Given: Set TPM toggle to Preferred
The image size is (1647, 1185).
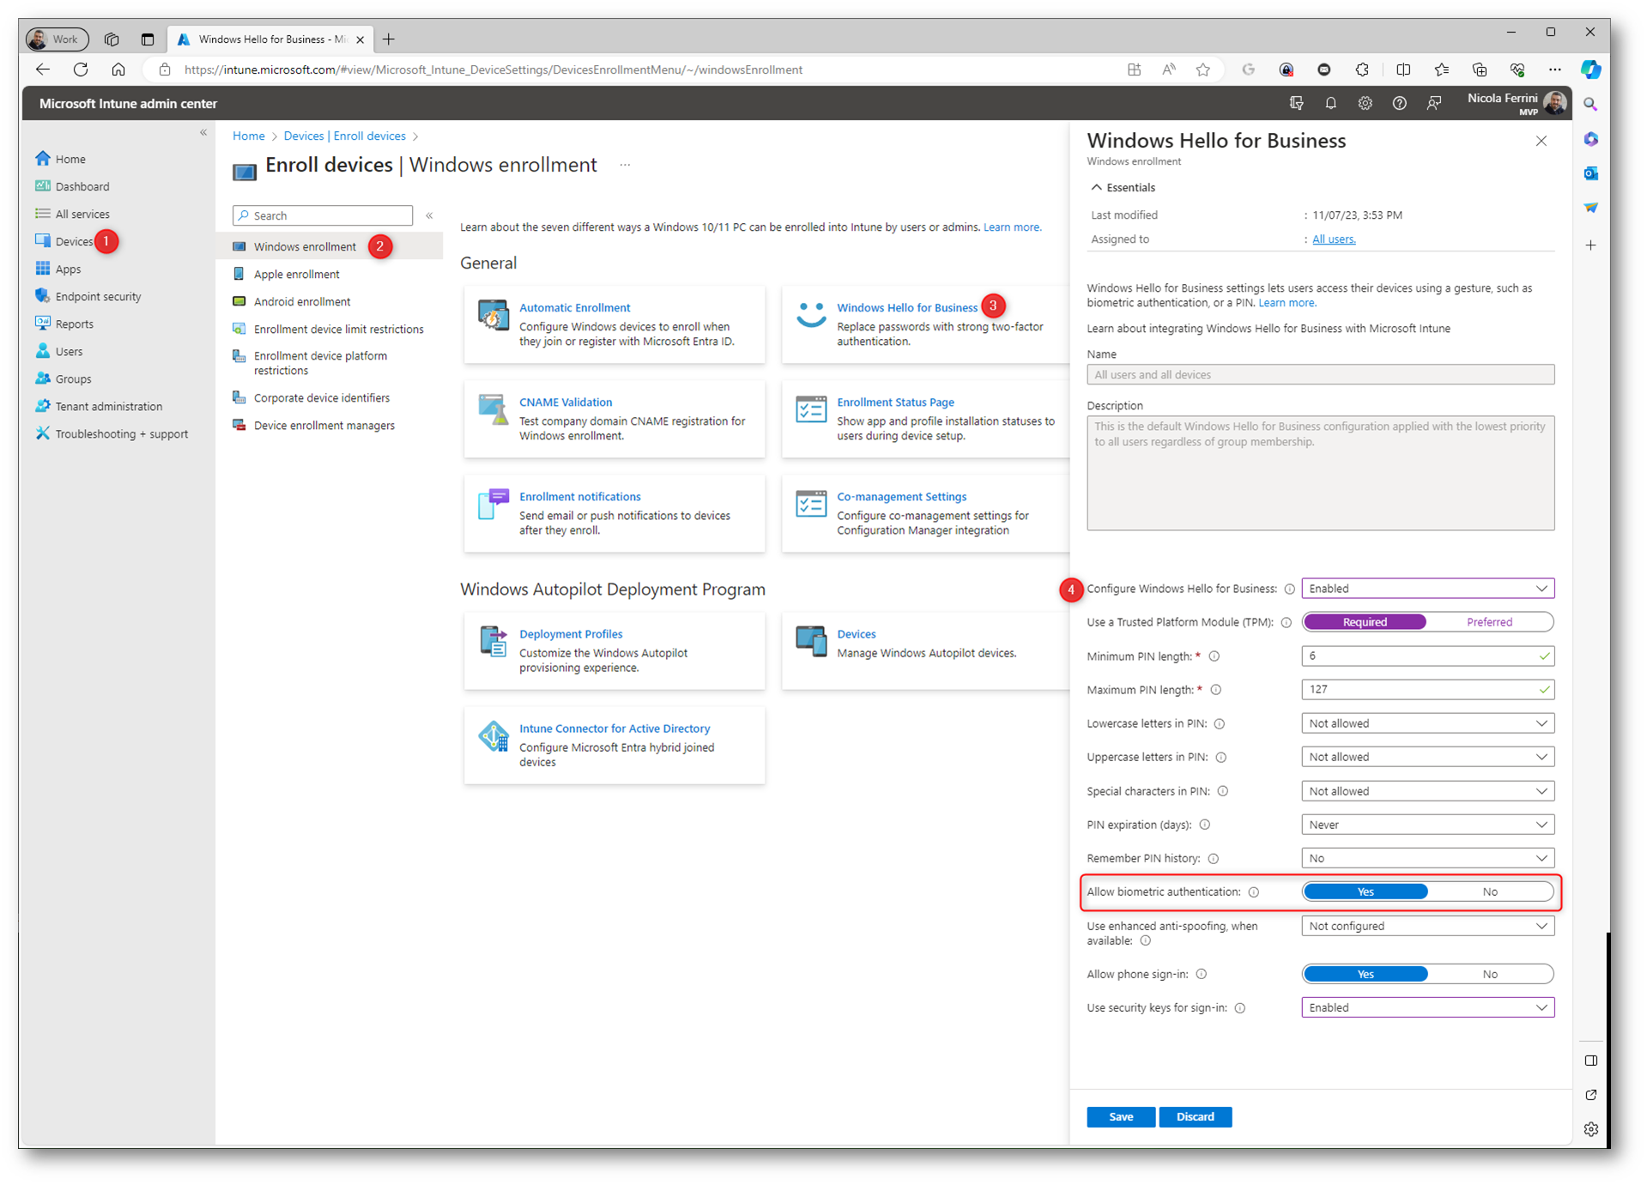Looking at the screenshot, I should [1489, 622].
